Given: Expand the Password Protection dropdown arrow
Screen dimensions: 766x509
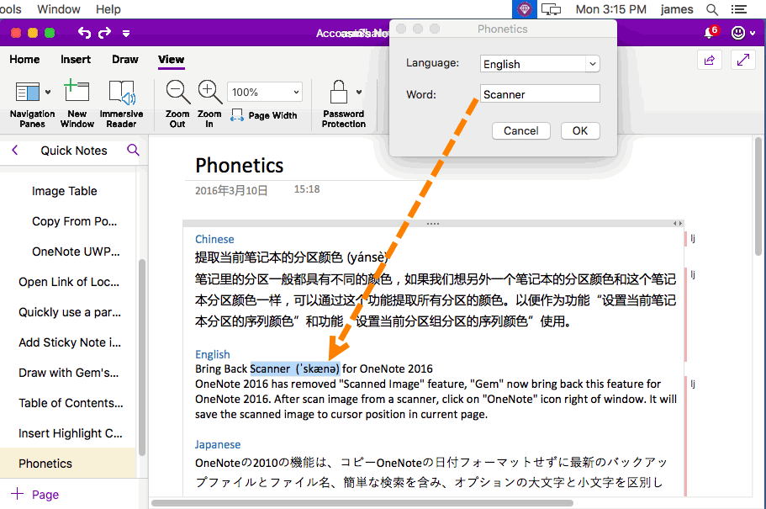Looking at the screenshot, I should 359,92.
